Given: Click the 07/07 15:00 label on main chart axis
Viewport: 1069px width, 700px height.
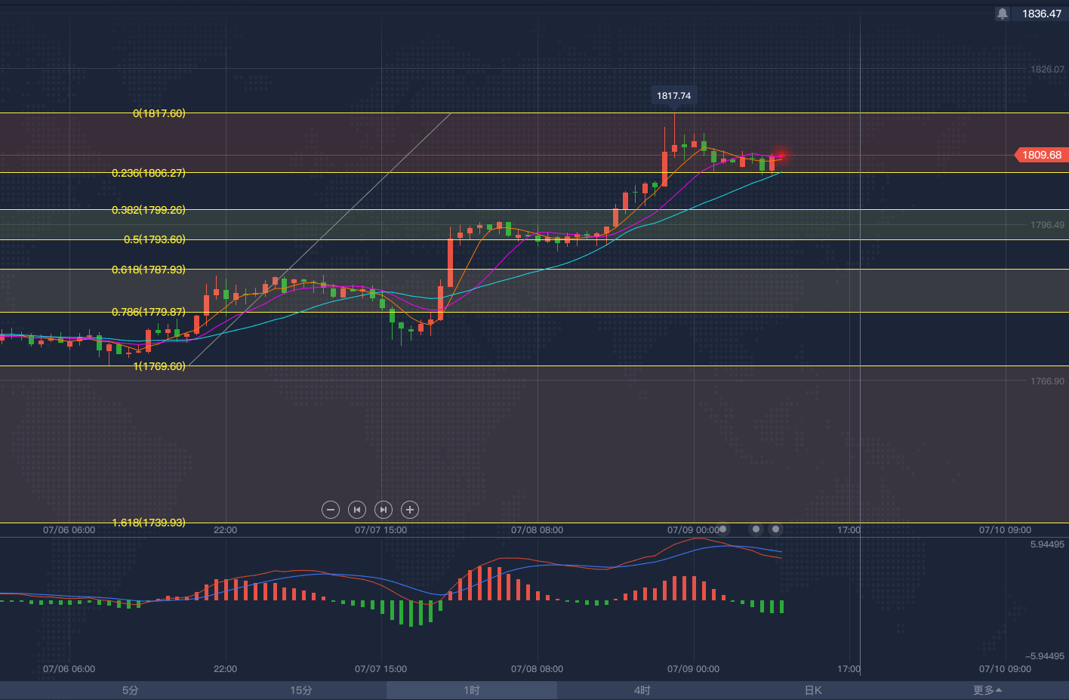Looking at the screenshot, I should [x=381, y=530].
